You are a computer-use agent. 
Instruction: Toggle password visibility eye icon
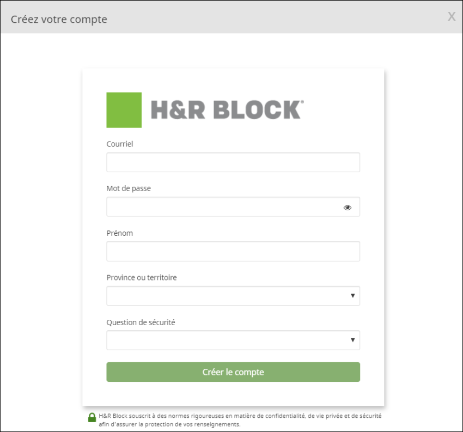pyautogui.click(x=348, y=208)
